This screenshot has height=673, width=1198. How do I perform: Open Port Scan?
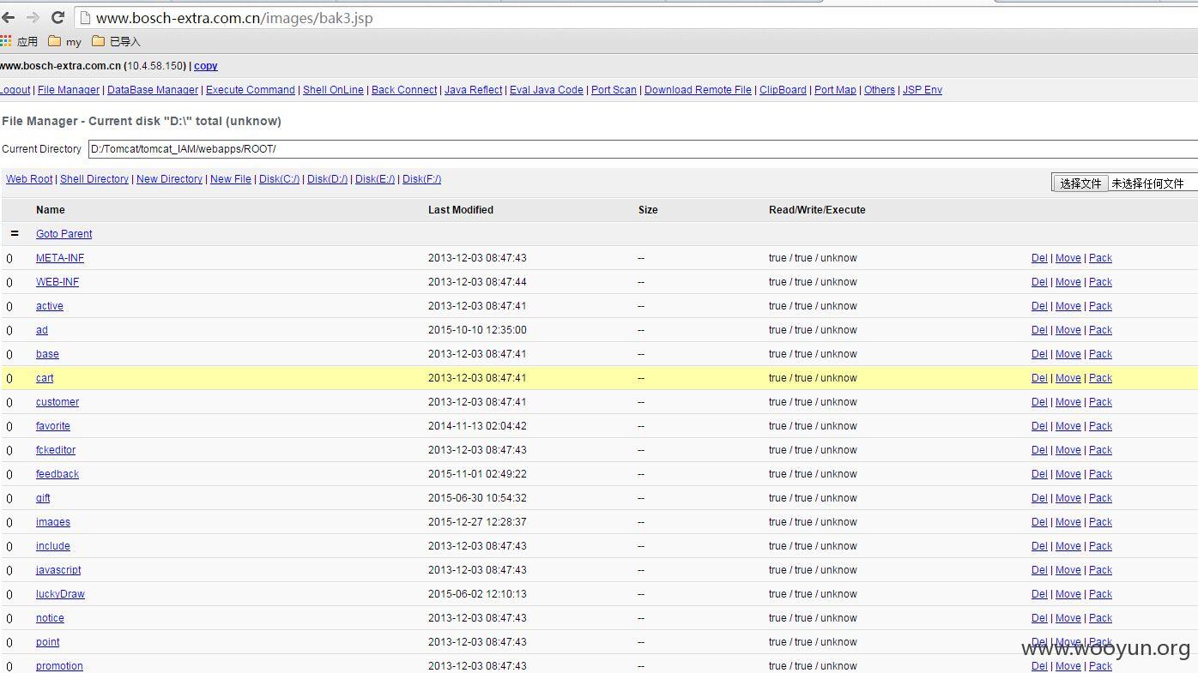pos(614,90)
